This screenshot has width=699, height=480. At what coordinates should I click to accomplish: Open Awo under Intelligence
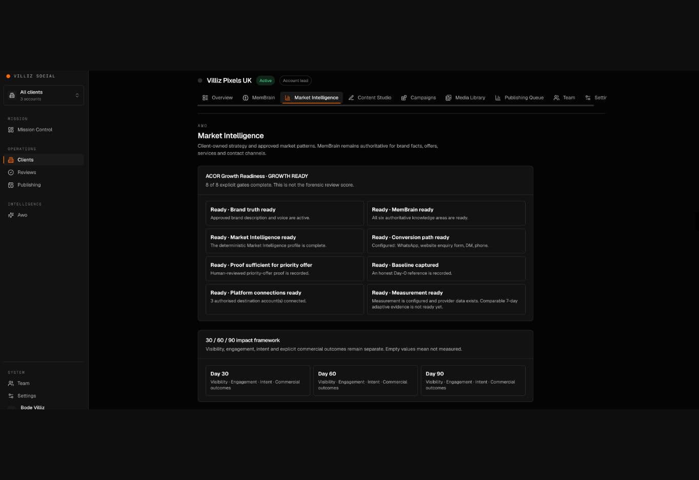pos(44,215)
